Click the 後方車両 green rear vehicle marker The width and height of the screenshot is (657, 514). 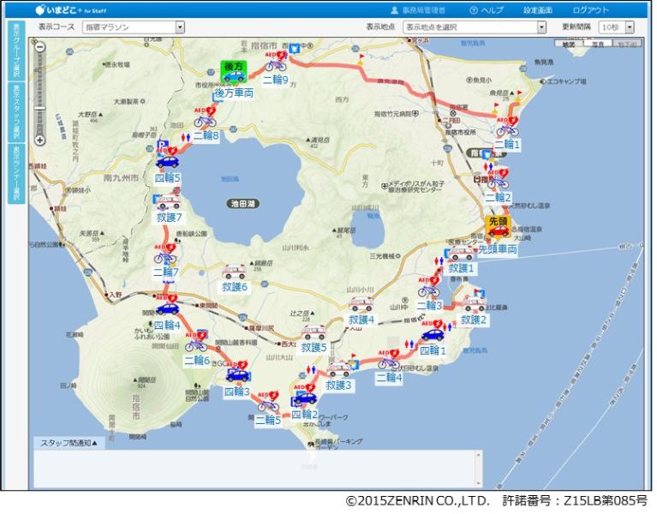(x=234, y=72)
